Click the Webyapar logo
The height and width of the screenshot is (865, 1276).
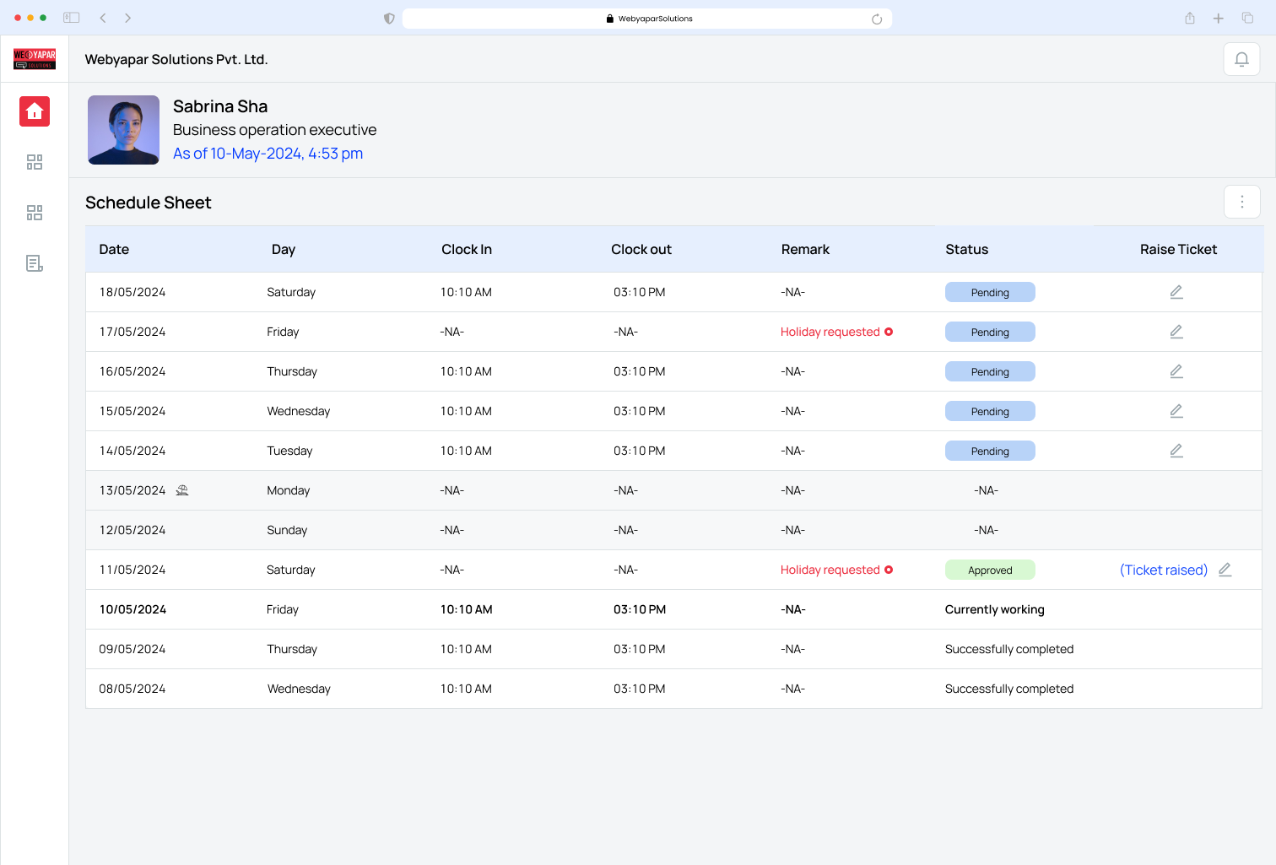click(35, 59)
